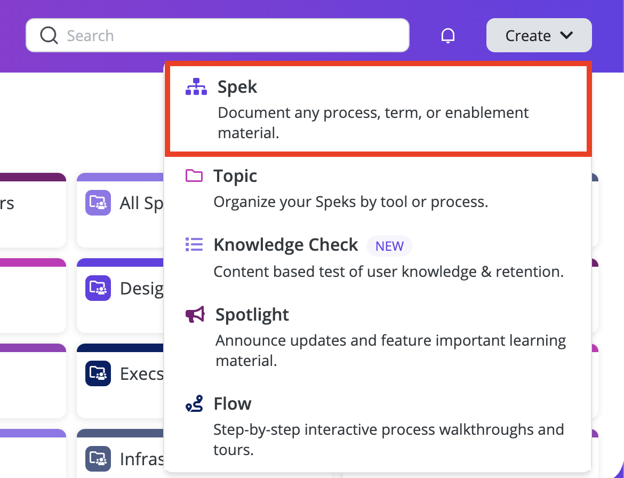
Task: Choose Topic to organize your Speks
Action: [x=235, y=176]
